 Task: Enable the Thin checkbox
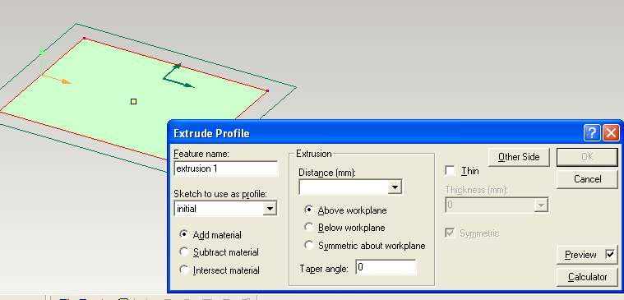pyautogui.click(x=450, y=171)
